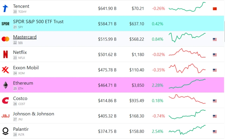Click the Palantir logo icon
The width and height of the screenshot is (225, 139).
[x=5, y=131]
